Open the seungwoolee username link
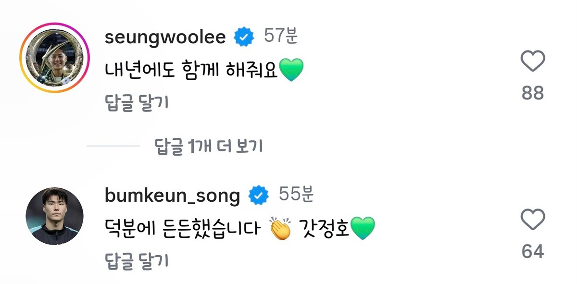The image size is (577, 284). pos(165,37)
